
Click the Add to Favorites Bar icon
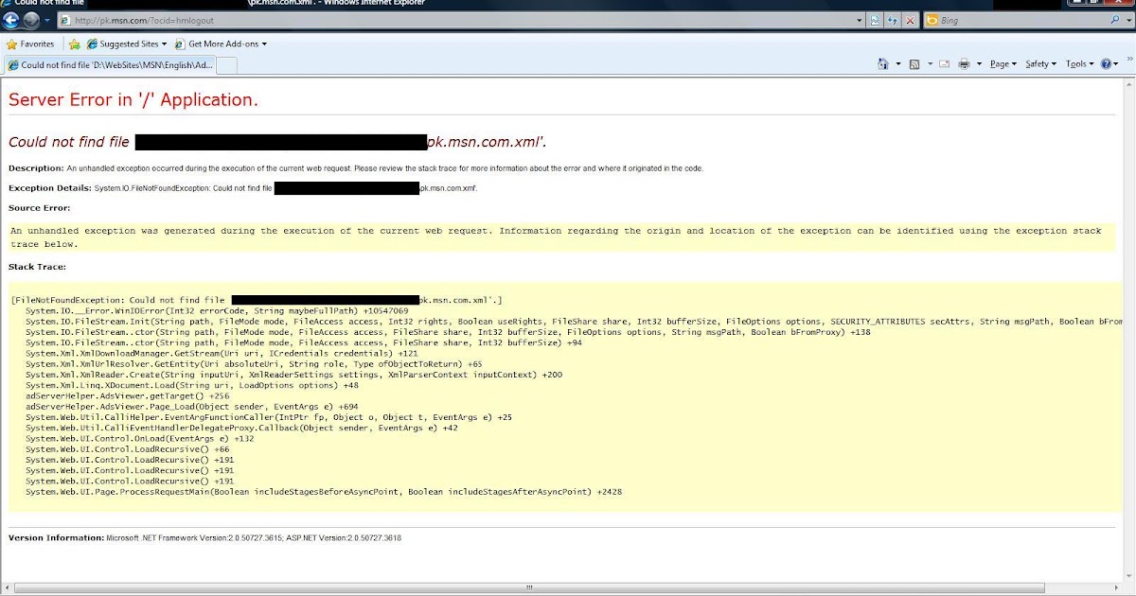pyautogui.click(x=75, y=44)
